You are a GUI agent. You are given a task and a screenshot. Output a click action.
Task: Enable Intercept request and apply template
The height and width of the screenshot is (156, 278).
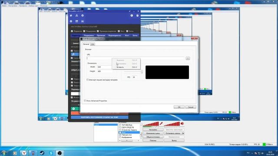pos(87,80)
